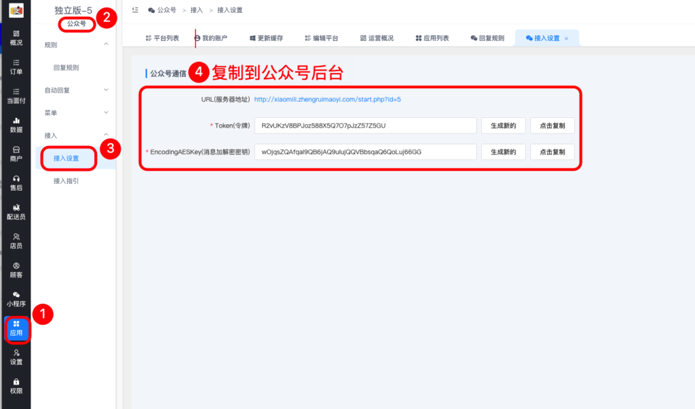Screen dimensions: 695x409
Task: Select the 小程序 mini-program icon
Action: click(17, 298)
